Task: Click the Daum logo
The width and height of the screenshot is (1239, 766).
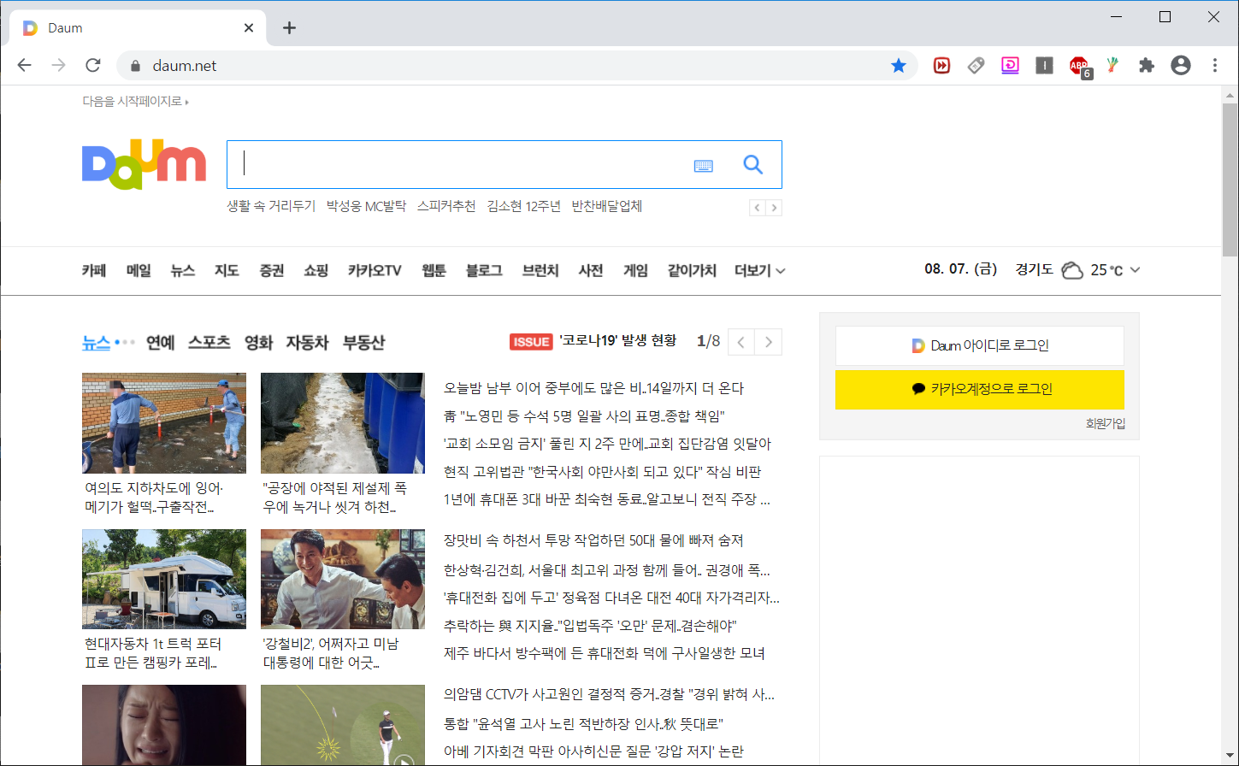Action: 144,166
